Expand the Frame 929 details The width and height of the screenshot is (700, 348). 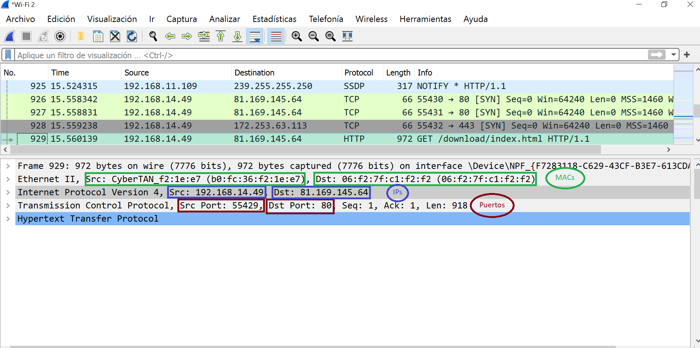click(x=8, y=166)
